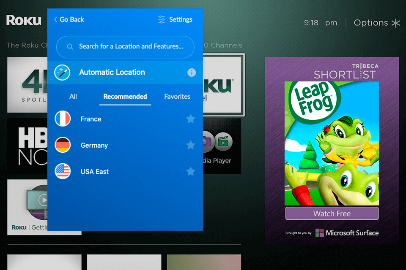
Task: Click Go Back text link
Action: (72, 20)
